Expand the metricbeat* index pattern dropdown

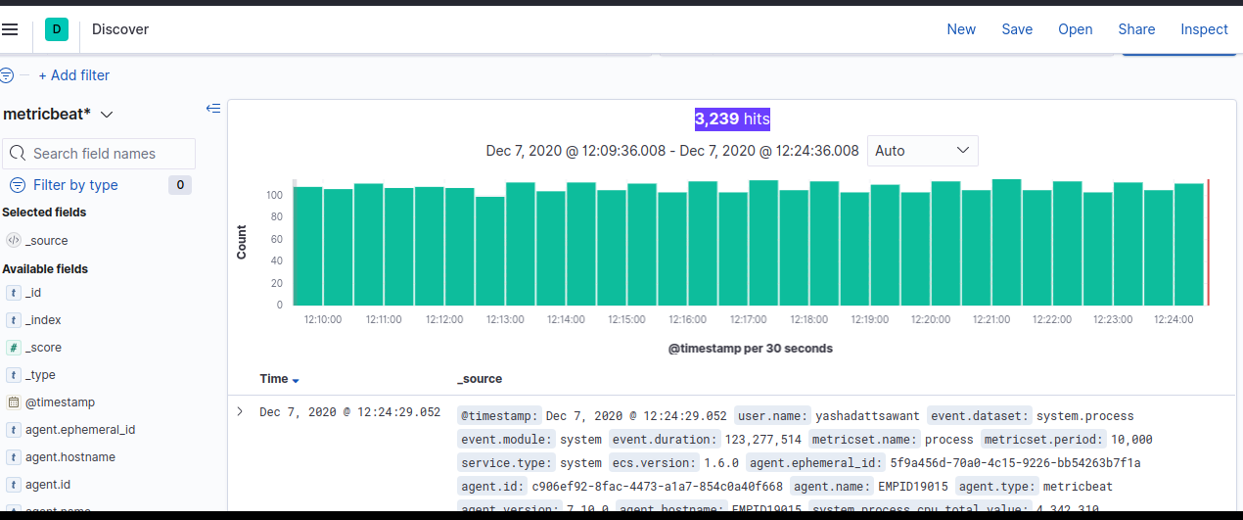[107, 115]
